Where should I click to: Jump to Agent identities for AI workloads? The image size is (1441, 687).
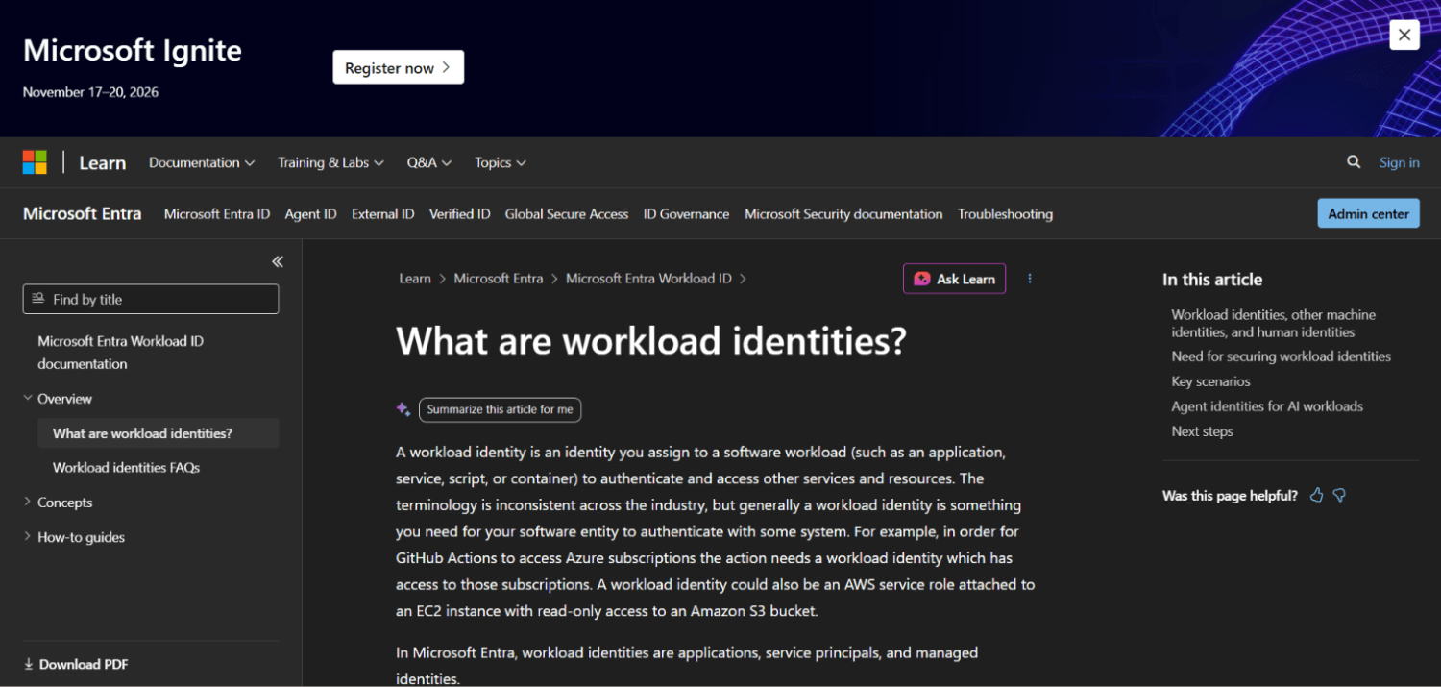point(1267,406)
